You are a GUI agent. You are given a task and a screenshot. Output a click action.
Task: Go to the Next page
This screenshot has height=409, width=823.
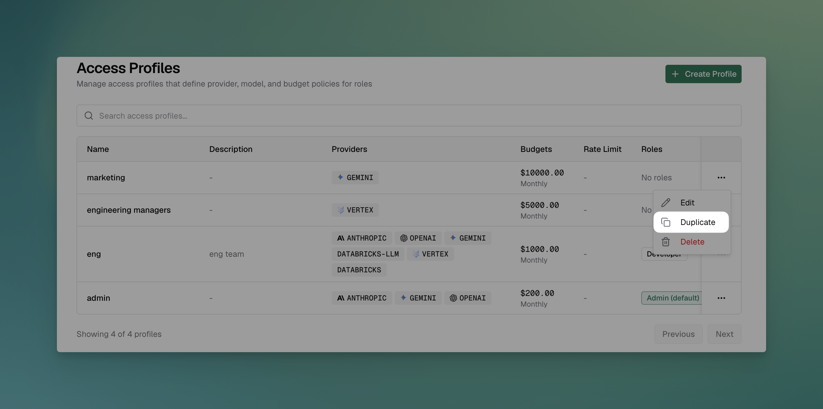724,334
